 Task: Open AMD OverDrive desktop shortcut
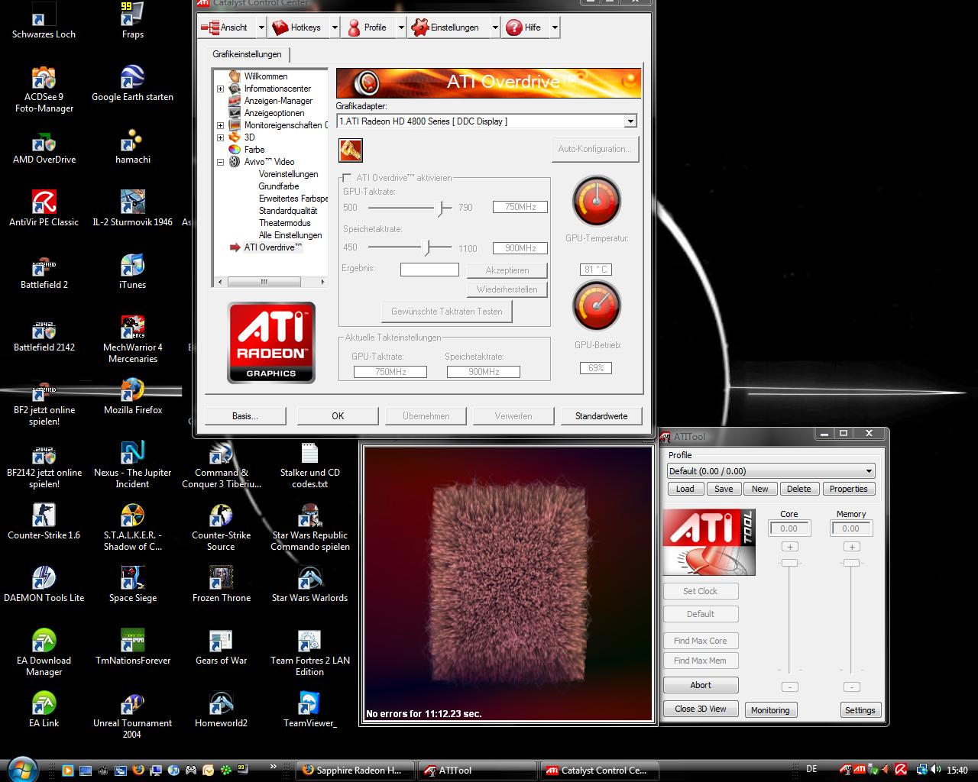pos(44,146)
